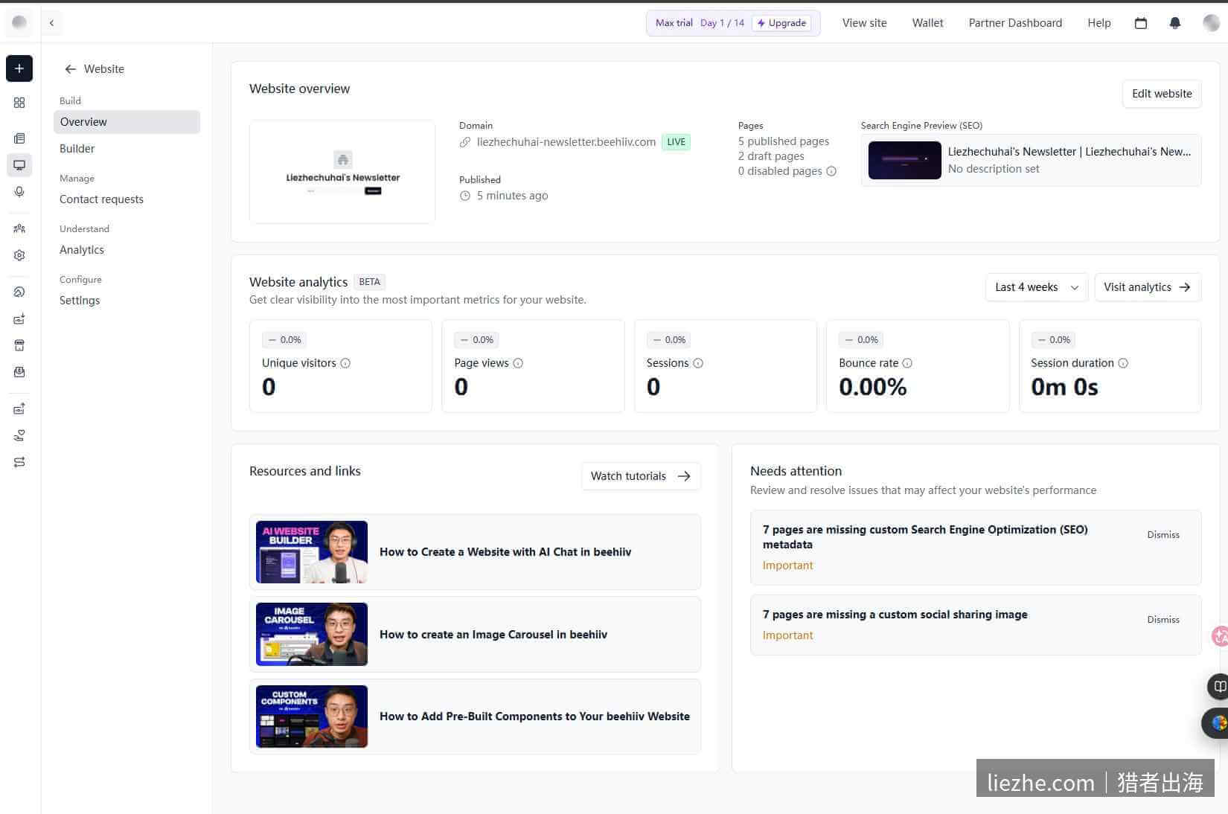1228x814 pixels.
Task: Click the info icon beside Bounce rate
Action: coord(907,363)
